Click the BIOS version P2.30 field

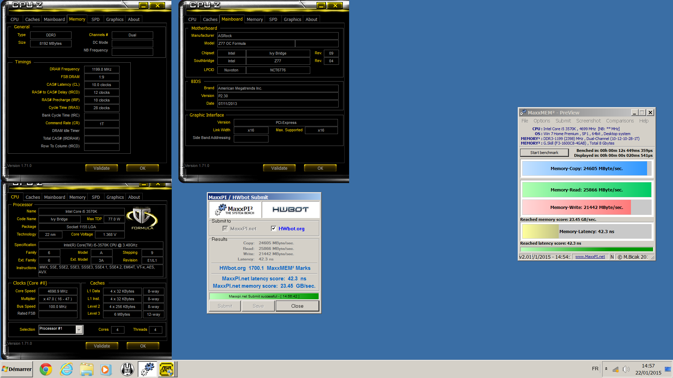coord(278,96)
